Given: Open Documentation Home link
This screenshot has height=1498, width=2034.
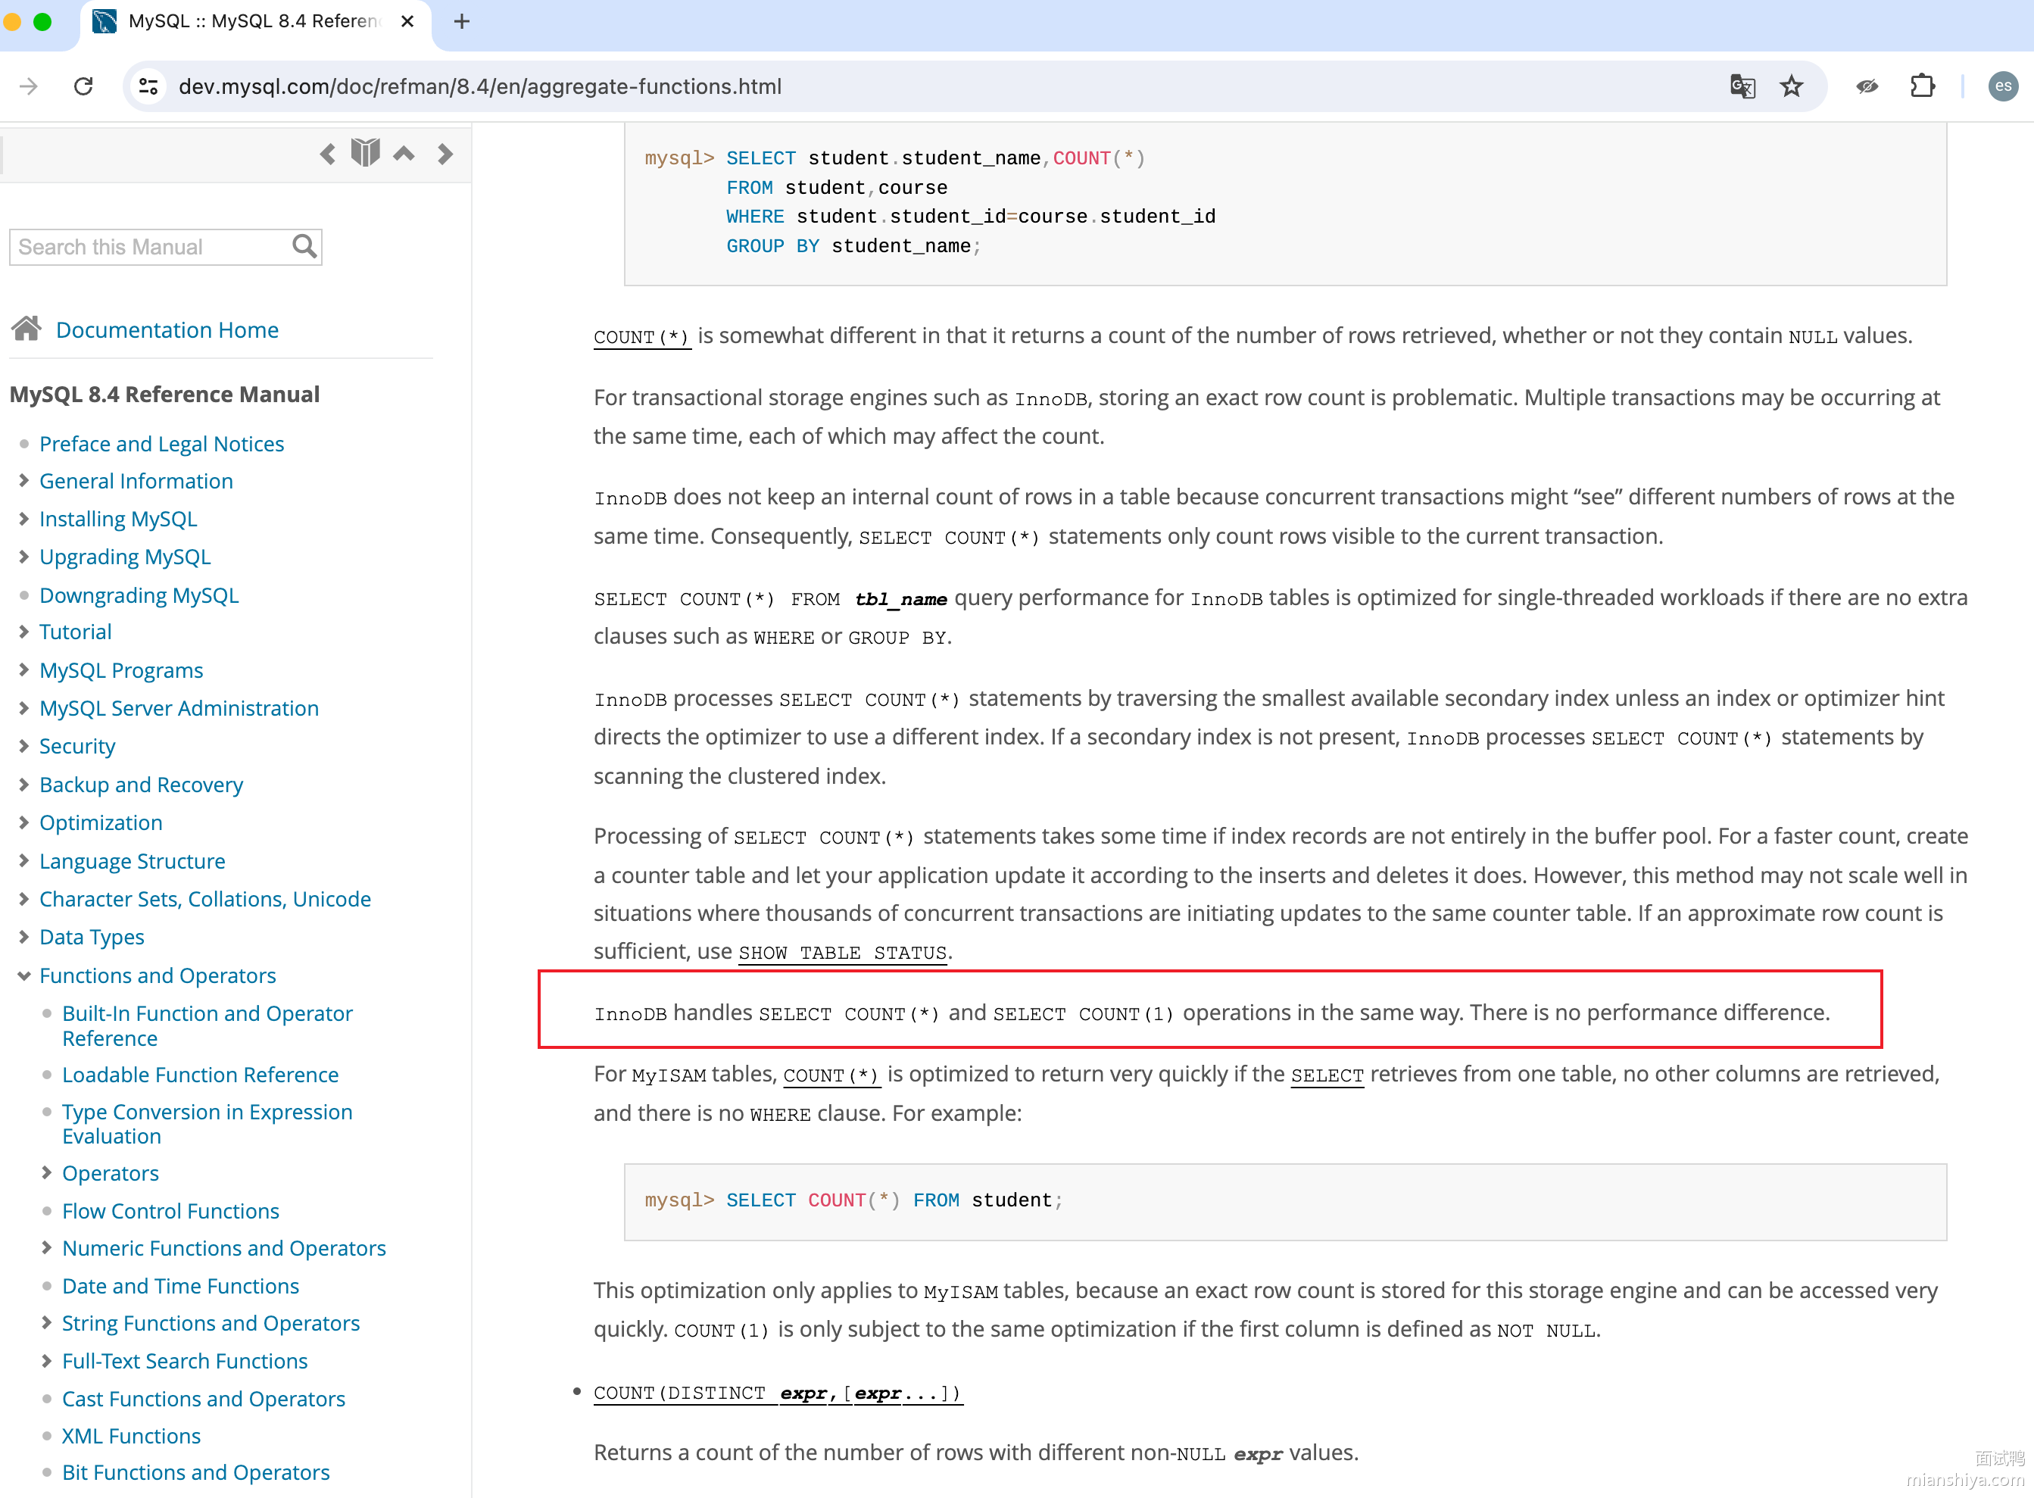Looking at the screenshot, I should click(167, 330).
